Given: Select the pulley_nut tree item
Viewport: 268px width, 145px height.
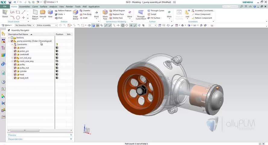Looking at the screenshot, I should [24, 68].
